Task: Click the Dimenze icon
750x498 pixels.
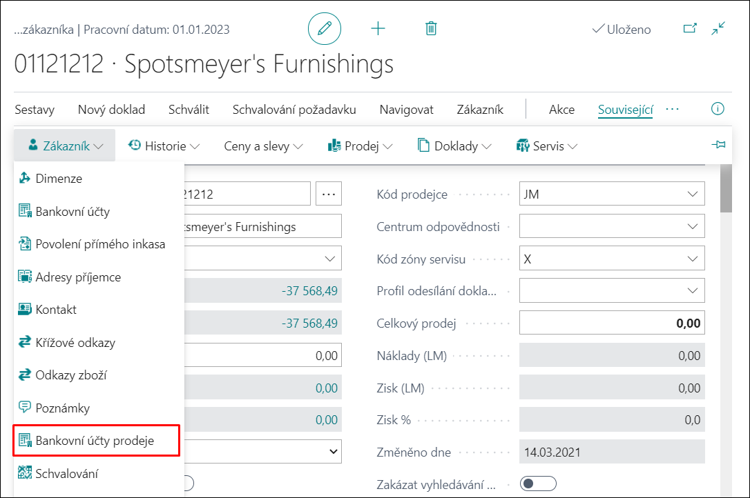Action: [24, 178]
